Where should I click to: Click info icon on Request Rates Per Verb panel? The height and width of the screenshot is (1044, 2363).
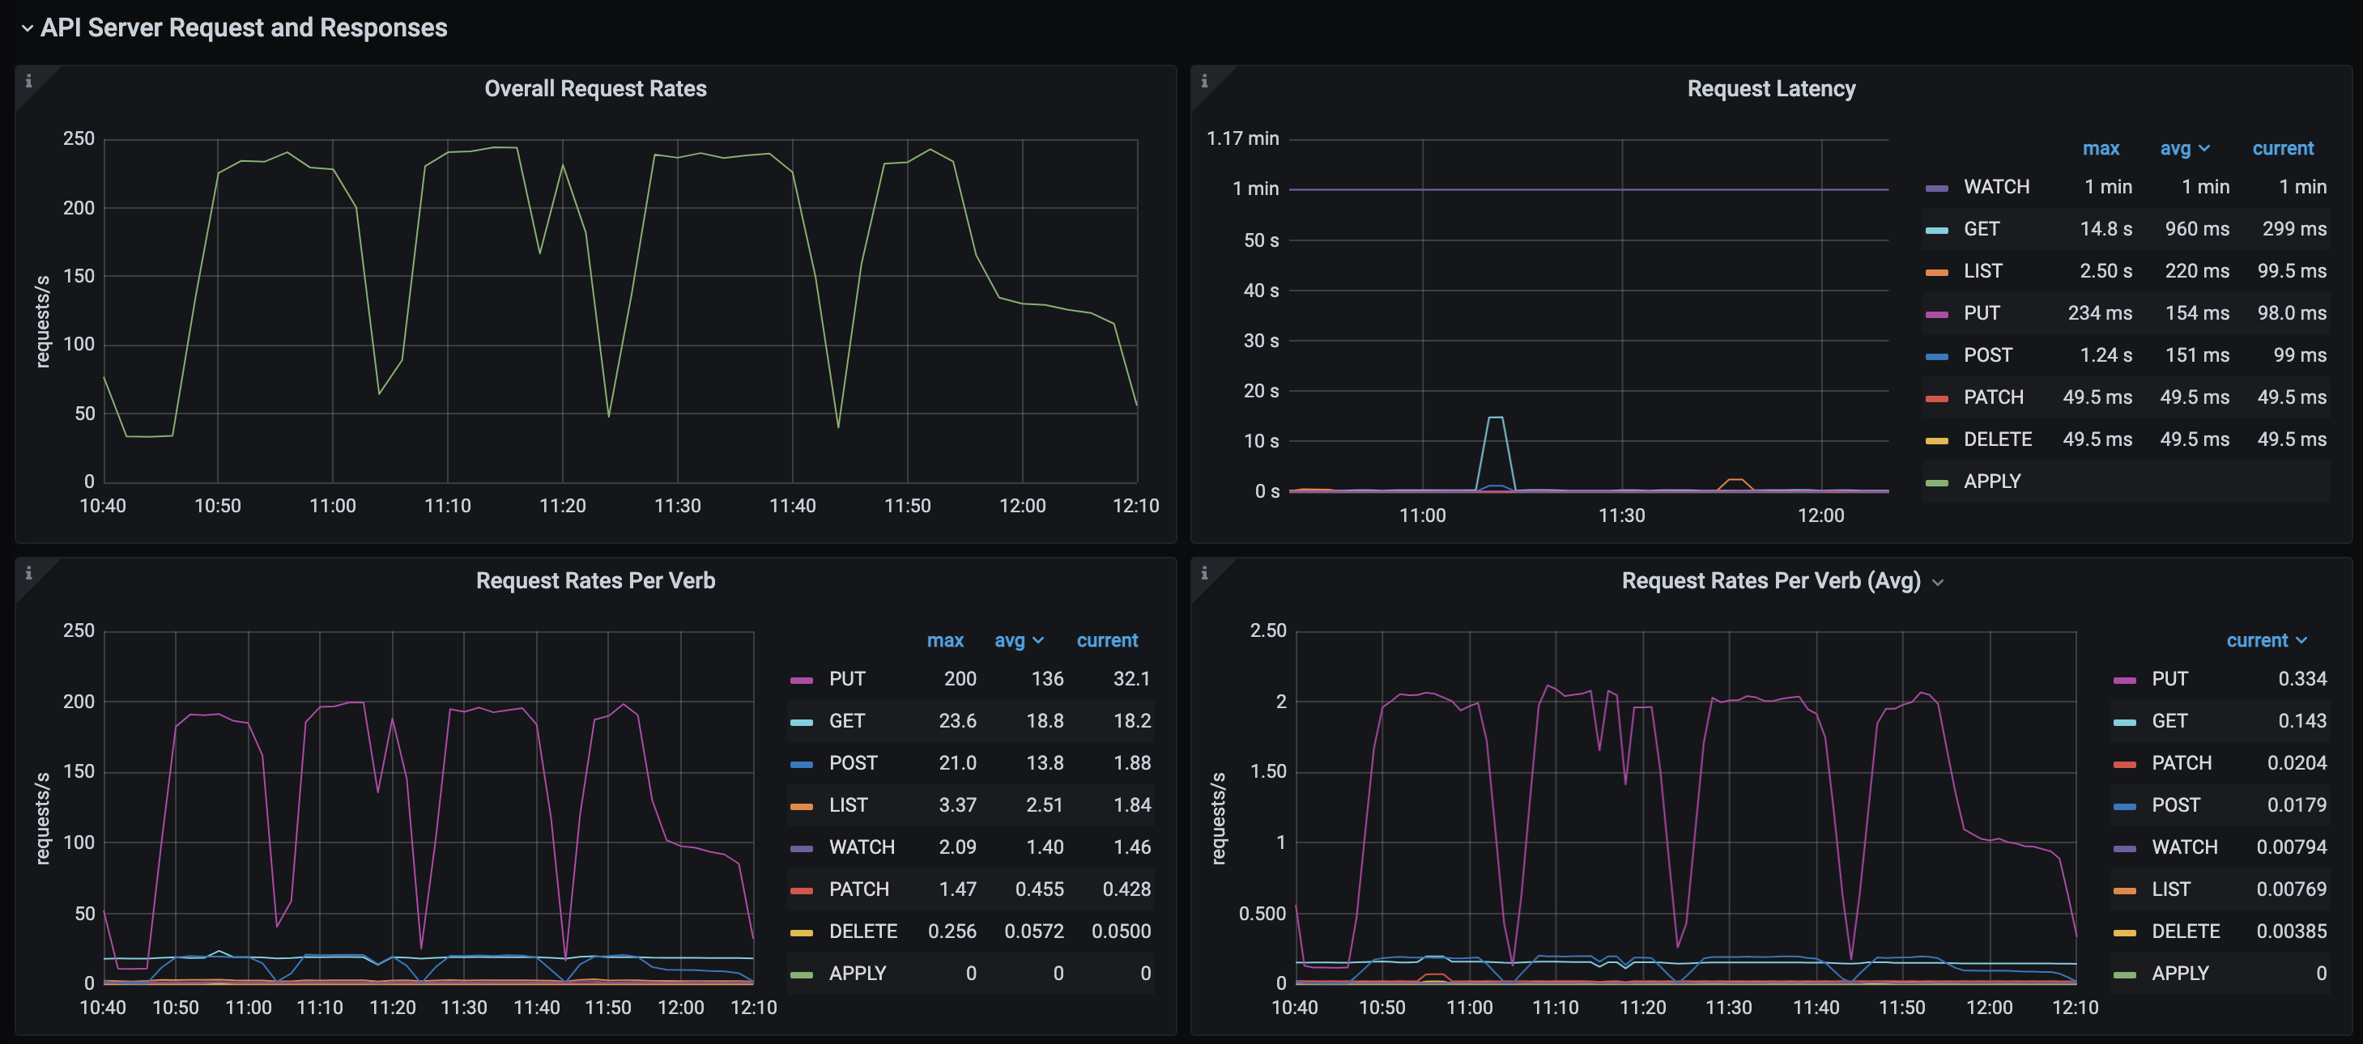(28, 573)
